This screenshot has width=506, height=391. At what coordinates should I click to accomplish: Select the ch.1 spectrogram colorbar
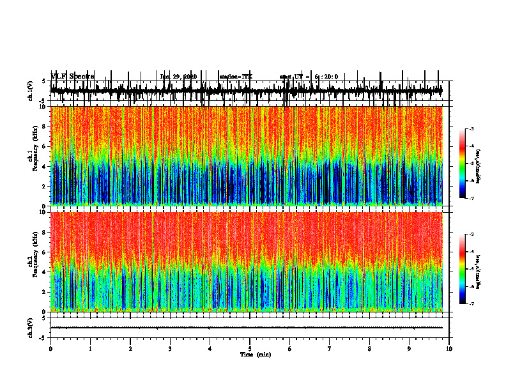coord(463,164)
